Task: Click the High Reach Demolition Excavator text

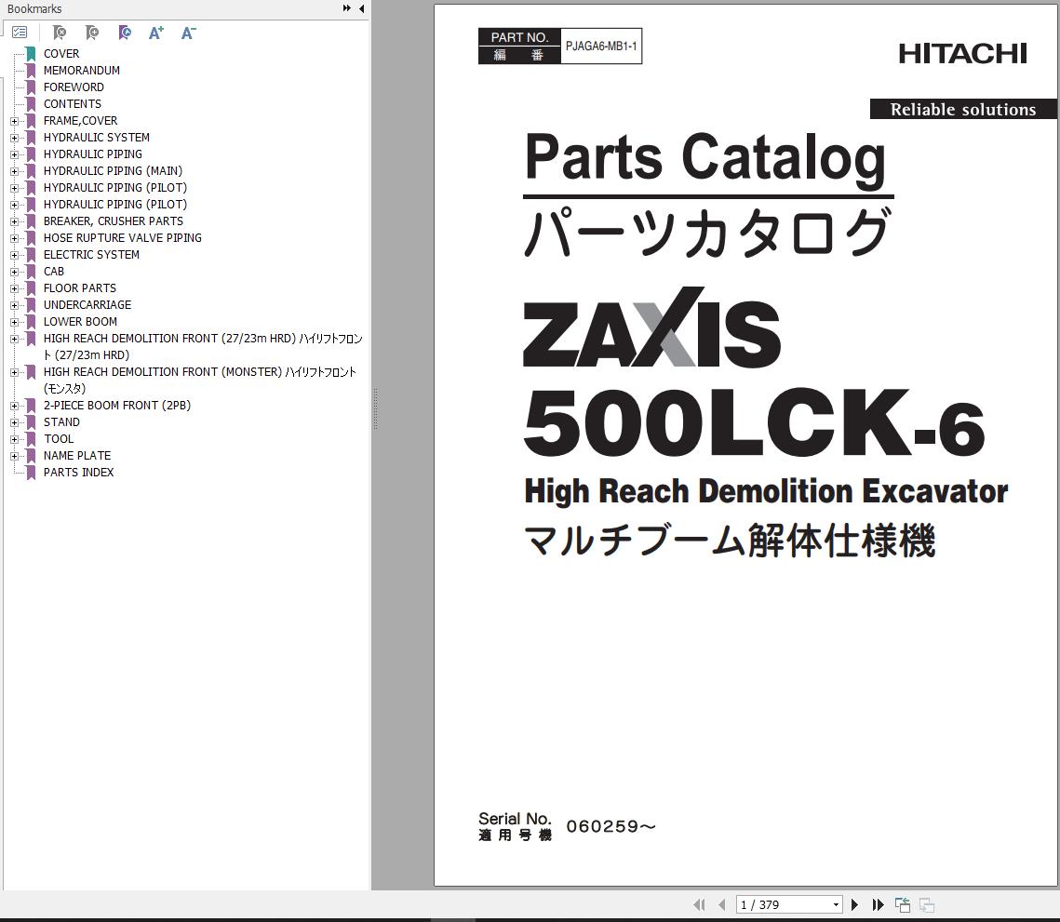Action: coord(766,492)
